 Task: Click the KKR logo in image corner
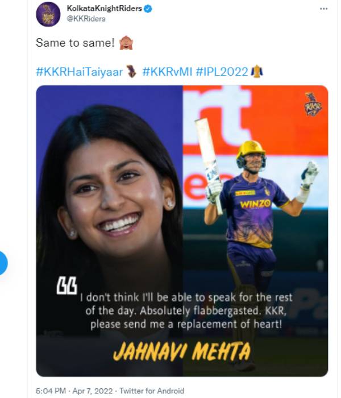(313, 104)
